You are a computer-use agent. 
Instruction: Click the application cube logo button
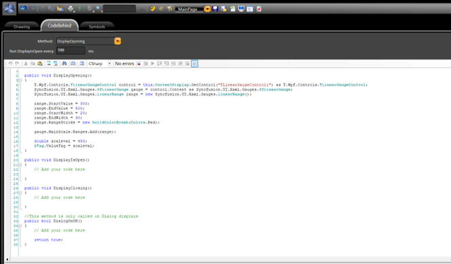point(10,8)
